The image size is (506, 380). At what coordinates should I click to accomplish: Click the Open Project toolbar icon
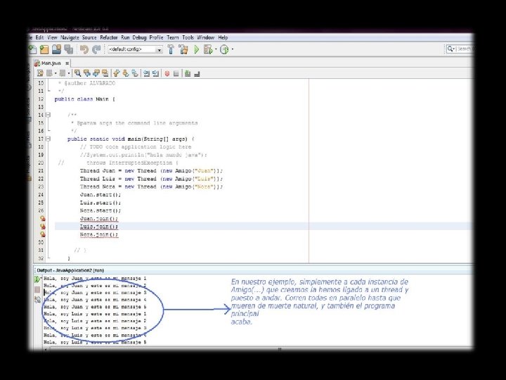tap(56, 49)
